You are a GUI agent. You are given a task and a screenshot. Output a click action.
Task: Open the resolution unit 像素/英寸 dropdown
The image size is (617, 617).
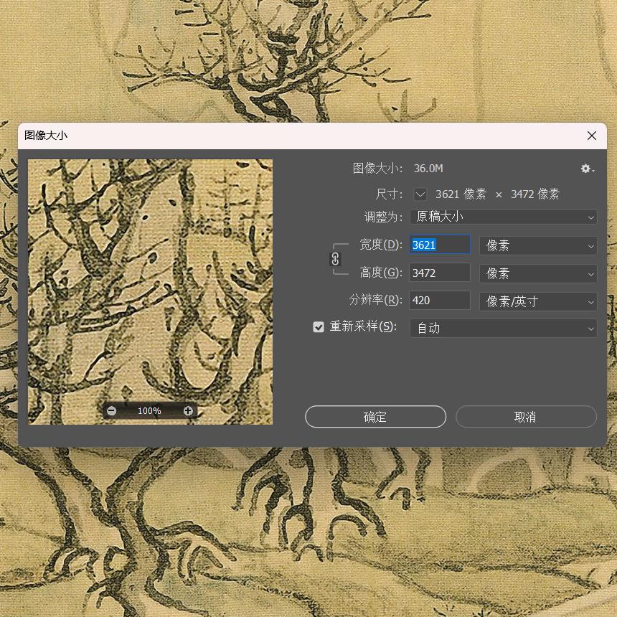coord(538,301)
